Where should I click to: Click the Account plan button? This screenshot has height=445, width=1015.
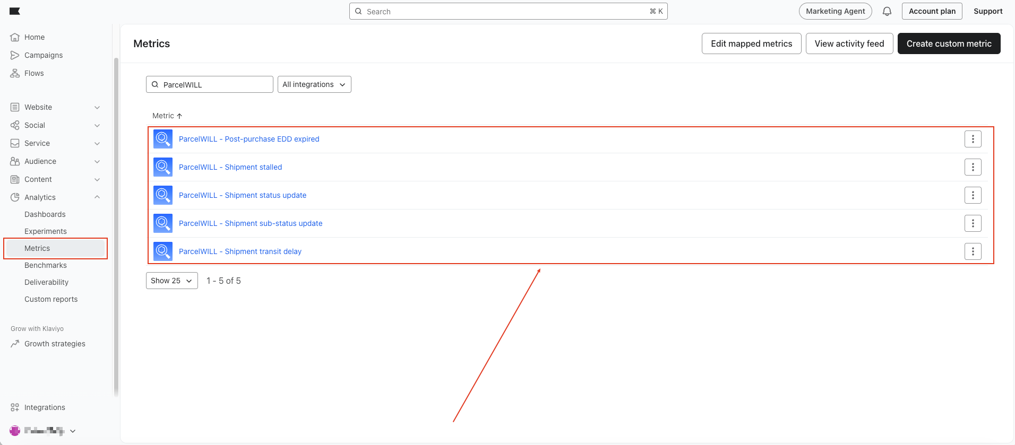(932, 11)
